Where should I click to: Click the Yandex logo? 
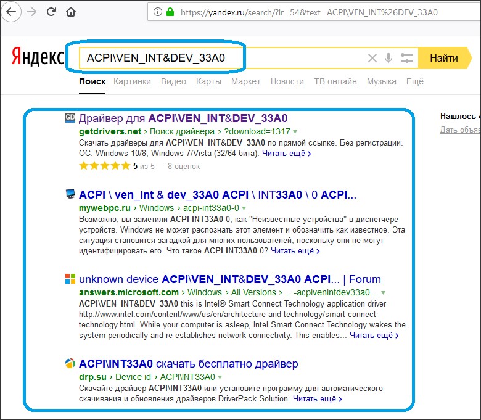point(37,58)
